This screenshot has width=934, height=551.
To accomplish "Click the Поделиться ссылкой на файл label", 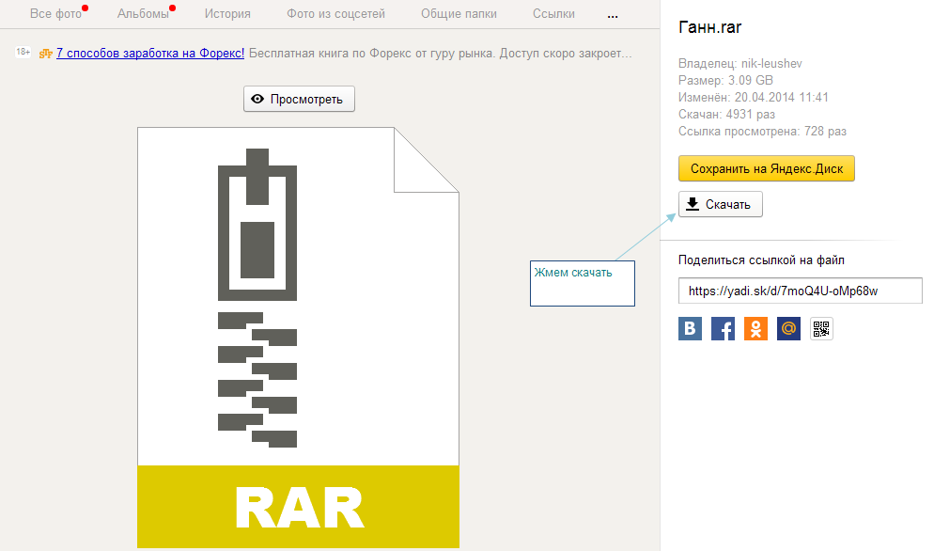I will (761, 260).
